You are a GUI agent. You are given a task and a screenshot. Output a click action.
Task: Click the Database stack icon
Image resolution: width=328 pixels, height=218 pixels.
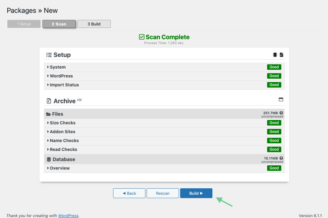(x=48, y=159)
